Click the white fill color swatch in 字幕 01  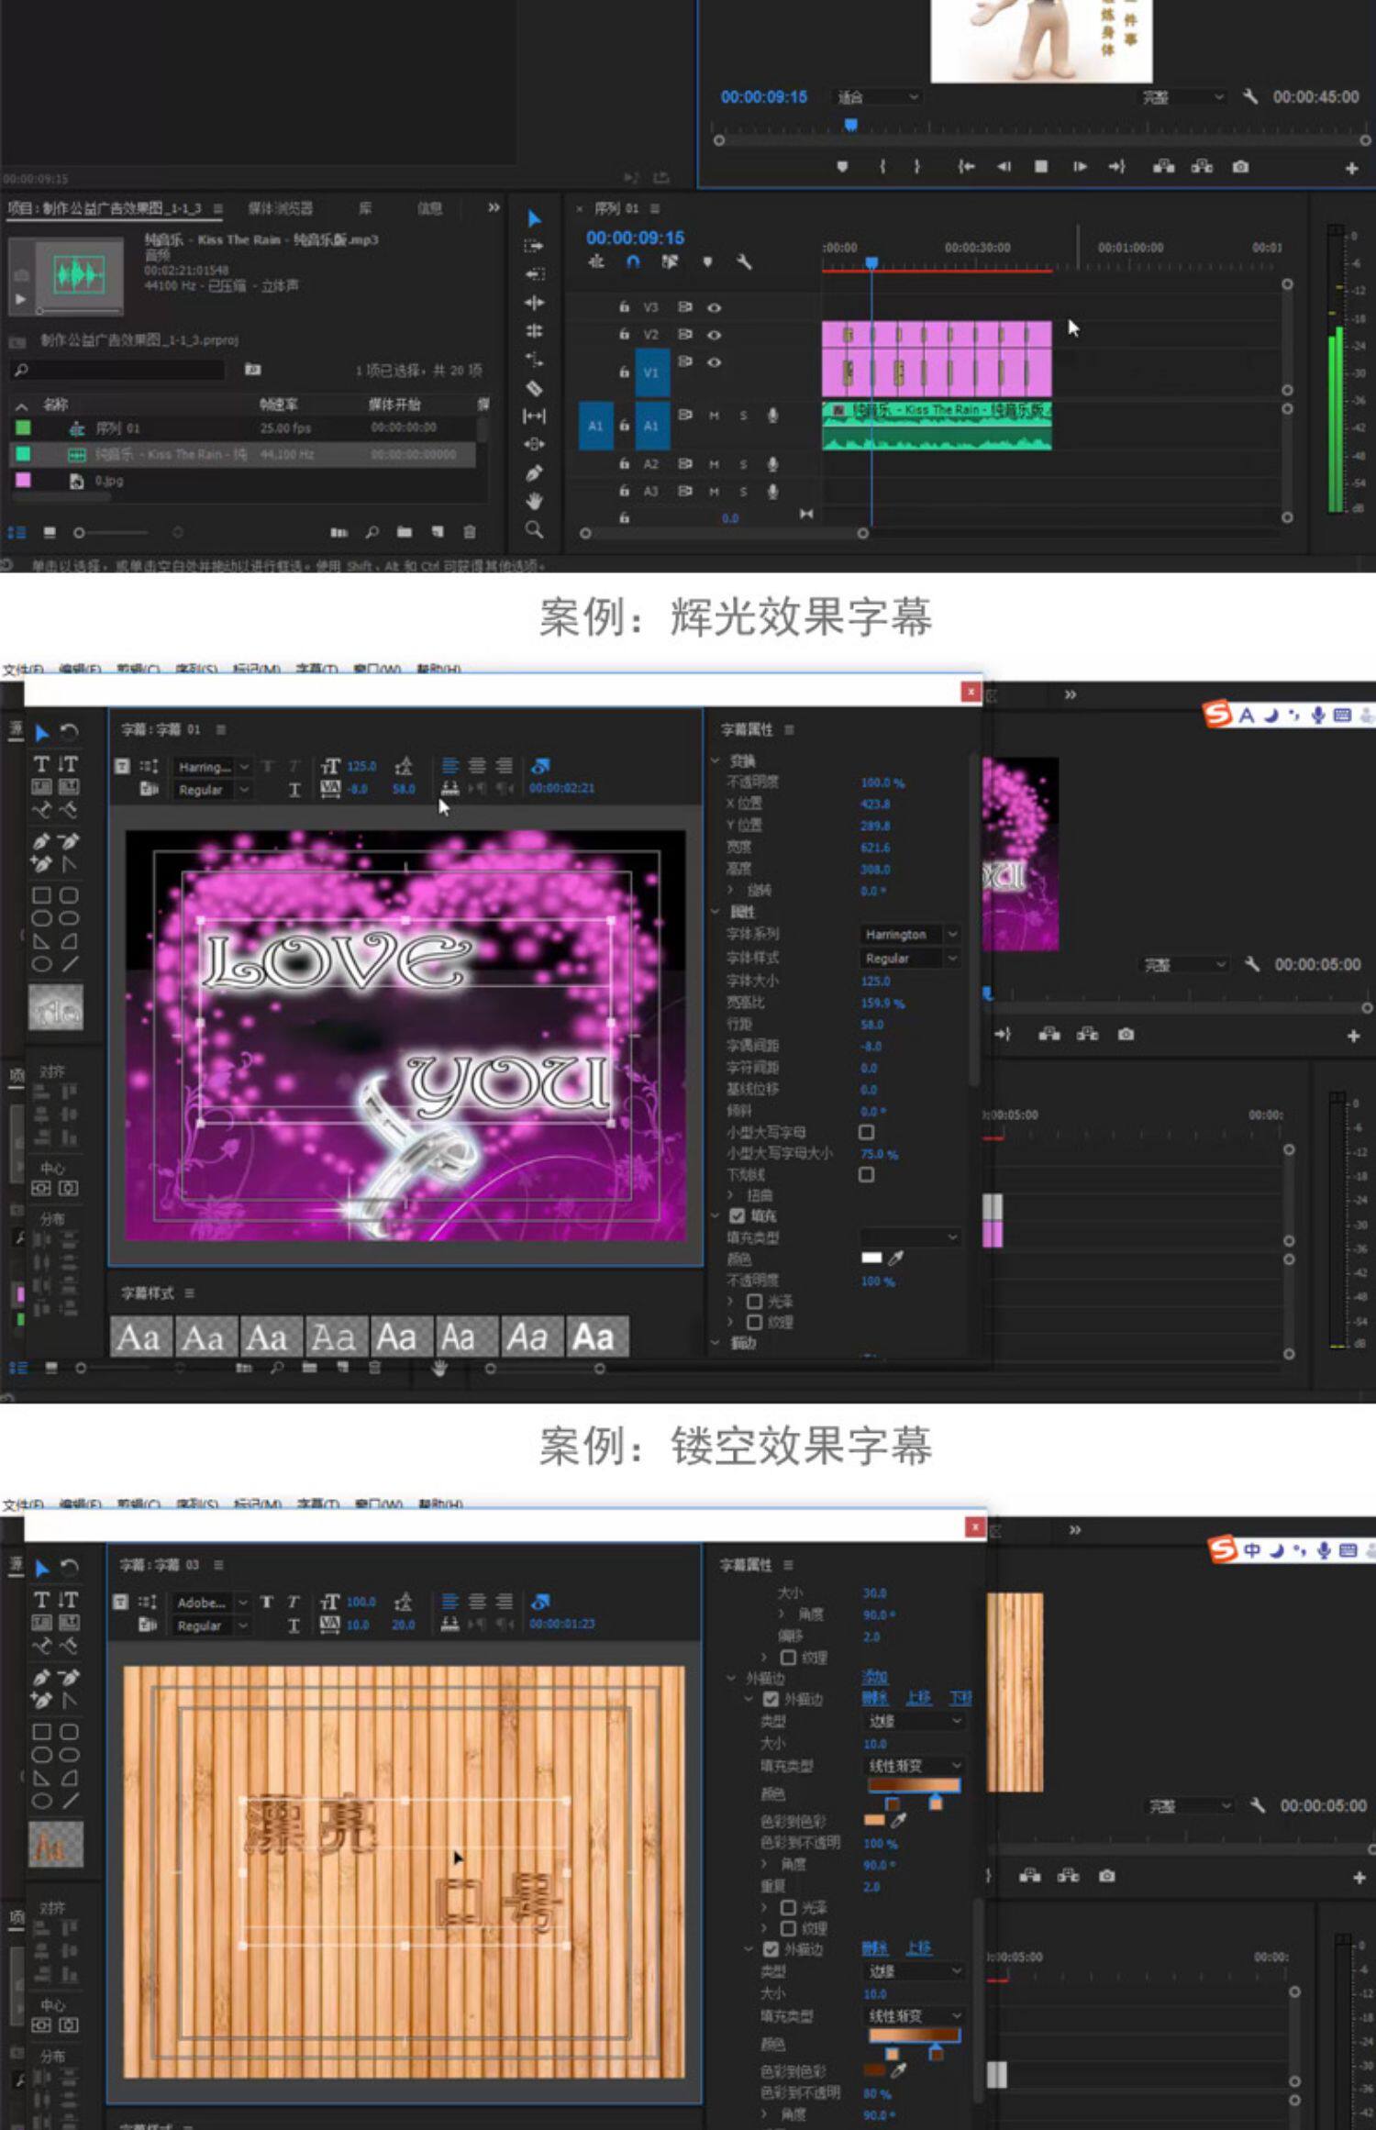(871, 1258)
